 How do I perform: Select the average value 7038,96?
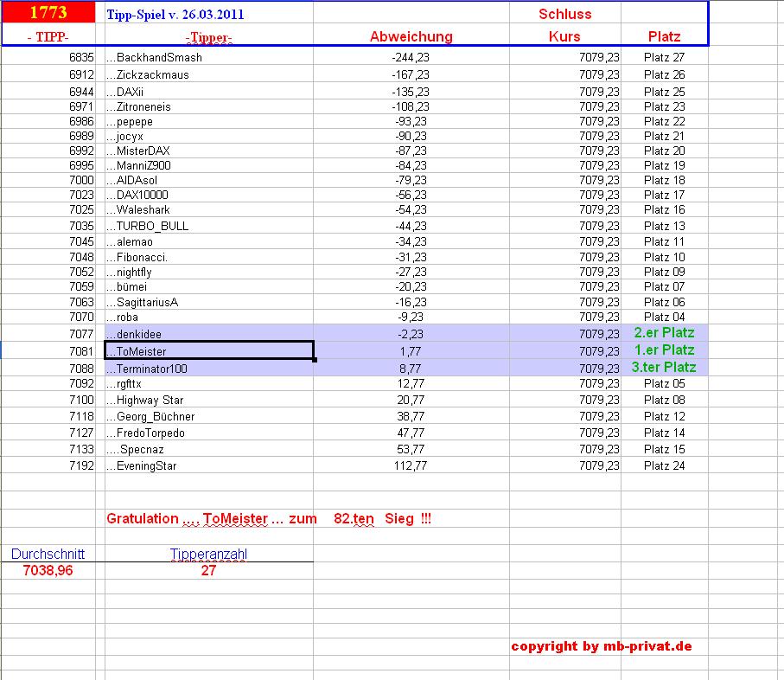[48, 570]
